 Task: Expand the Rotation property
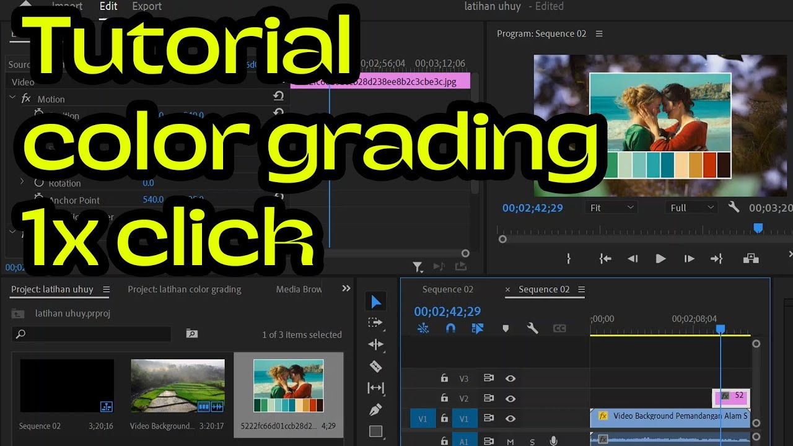pyautogui.click(x=22, y=182)
